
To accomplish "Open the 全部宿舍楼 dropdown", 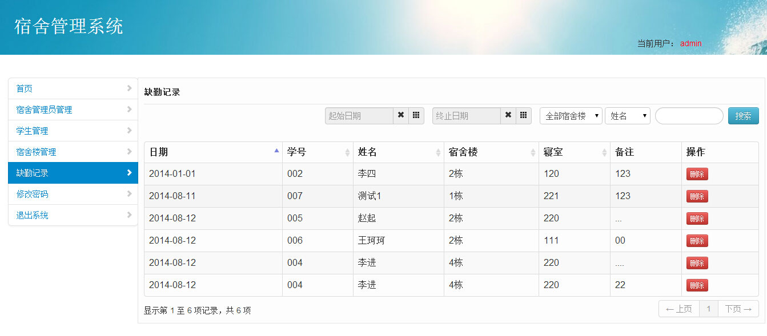I will 571,115.
